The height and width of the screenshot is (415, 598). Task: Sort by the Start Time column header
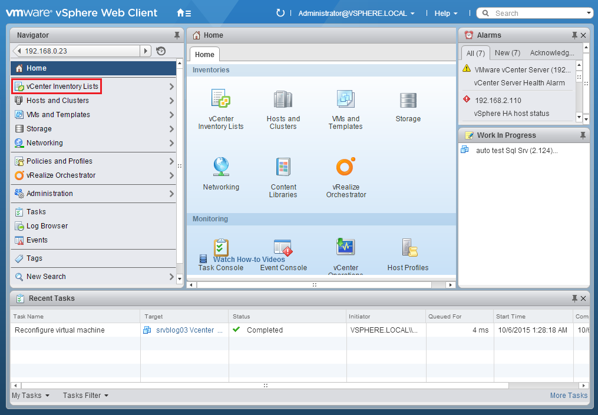click(533, 316)
